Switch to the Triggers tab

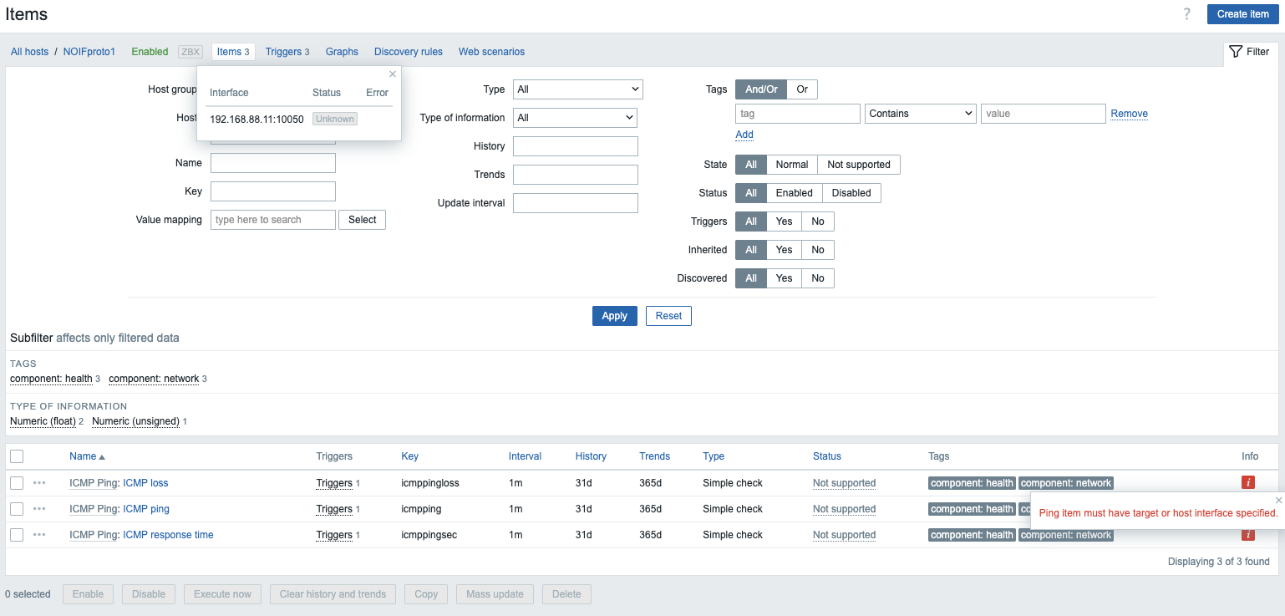(x=287, y=52)
